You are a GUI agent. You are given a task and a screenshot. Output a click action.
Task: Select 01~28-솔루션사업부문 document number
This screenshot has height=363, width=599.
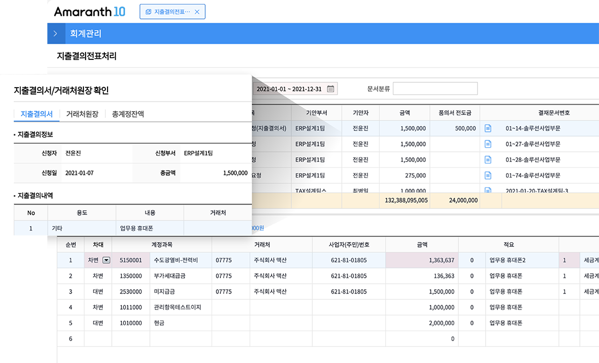tap(533, 159)
